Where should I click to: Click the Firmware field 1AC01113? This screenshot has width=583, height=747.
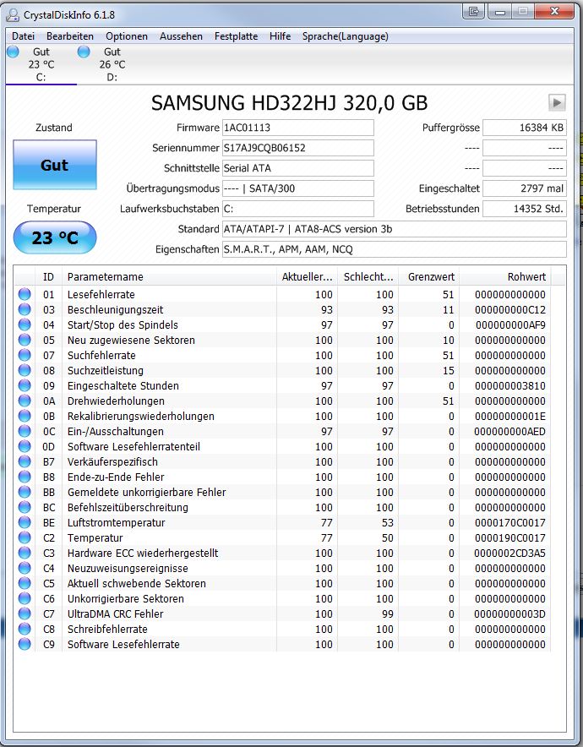coord(297,128)
